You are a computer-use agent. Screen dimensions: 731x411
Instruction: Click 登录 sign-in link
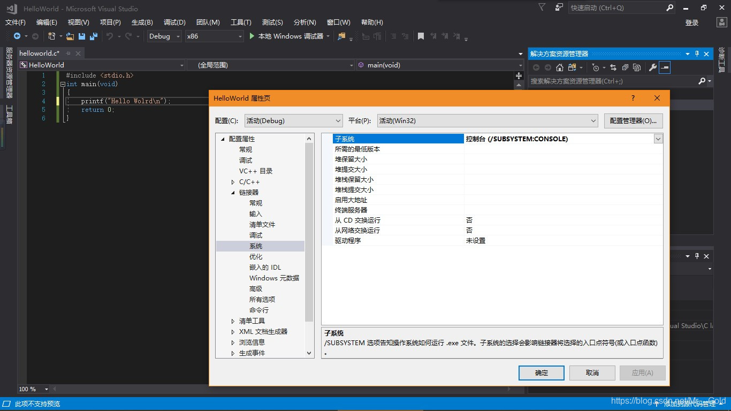pyautogui.click(x=692, y=22)
